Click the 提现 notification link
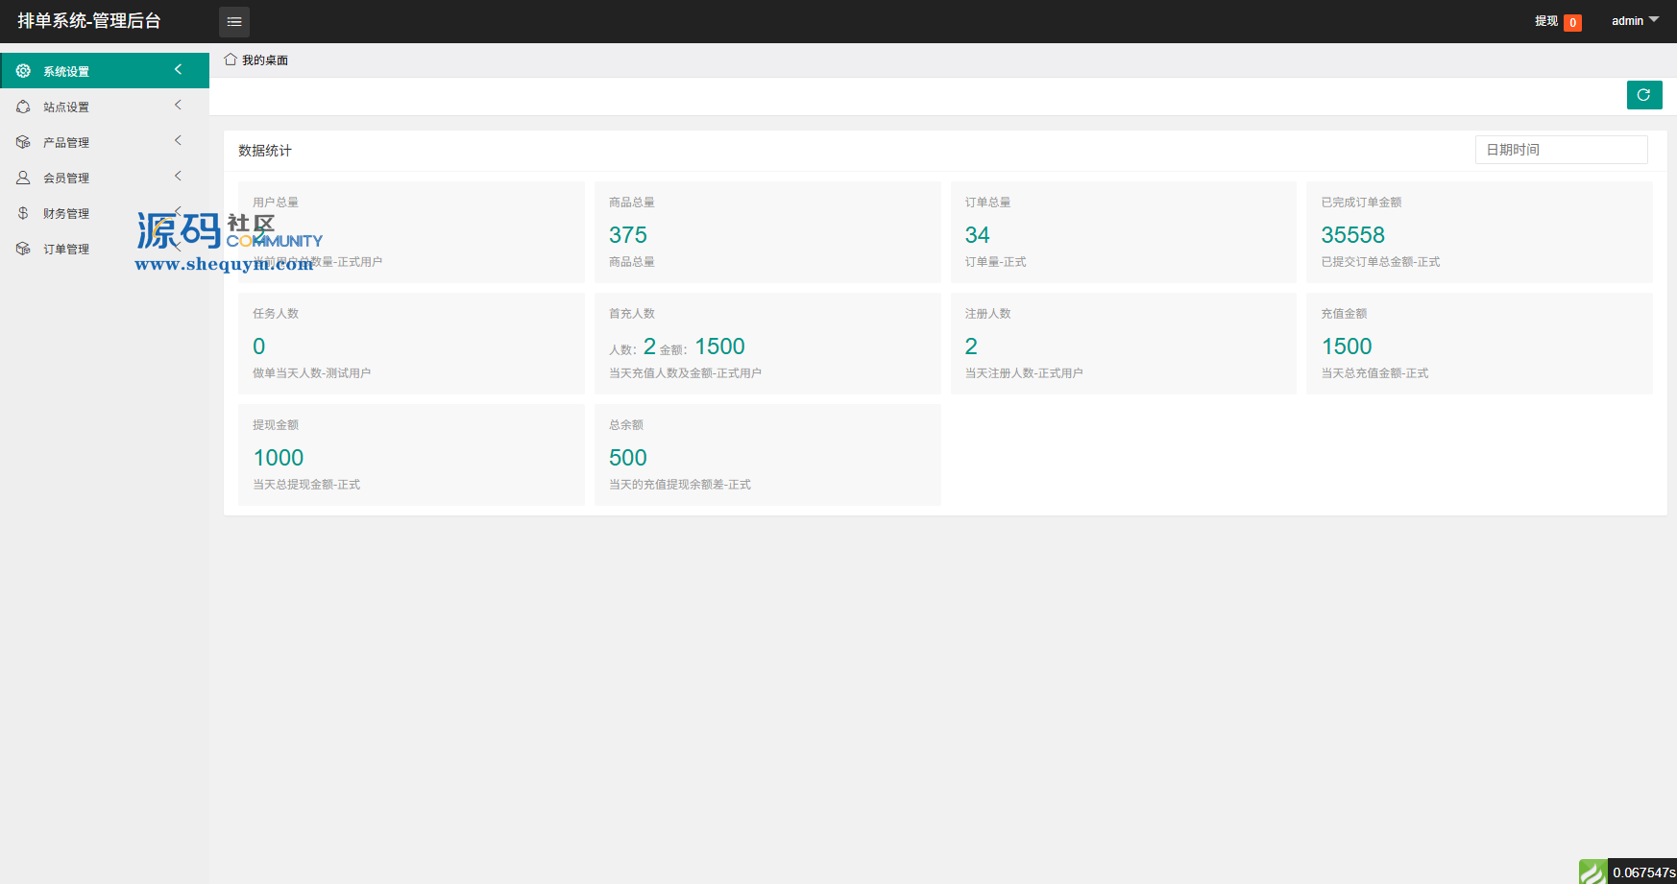 tap(1546, 21)
